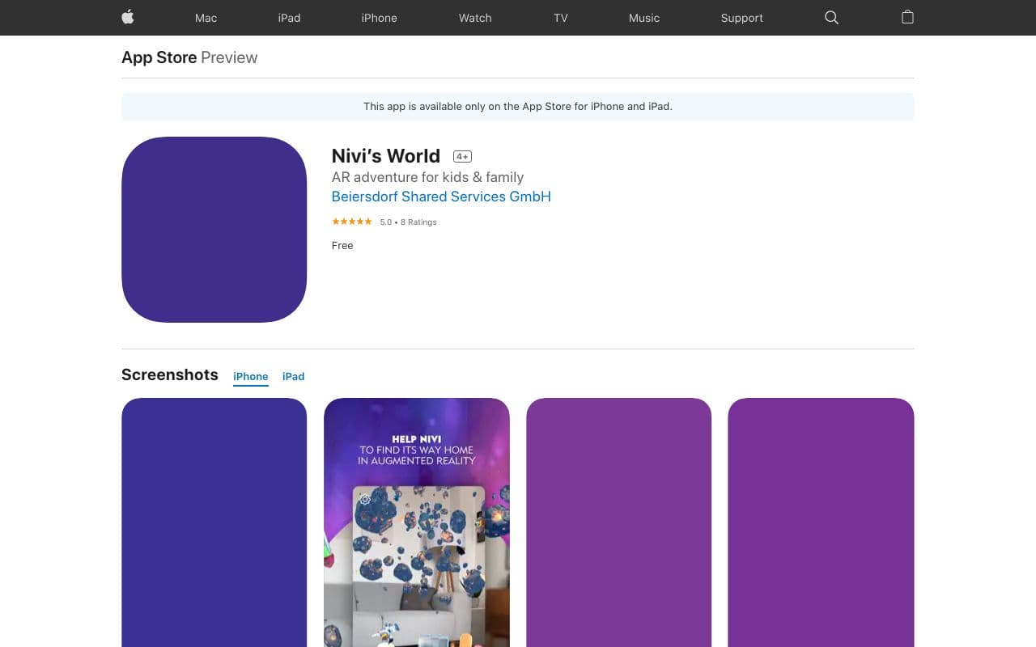1036x647 pixels.
Task: Click the 4+ age rating badge
Action: [462, 156]
